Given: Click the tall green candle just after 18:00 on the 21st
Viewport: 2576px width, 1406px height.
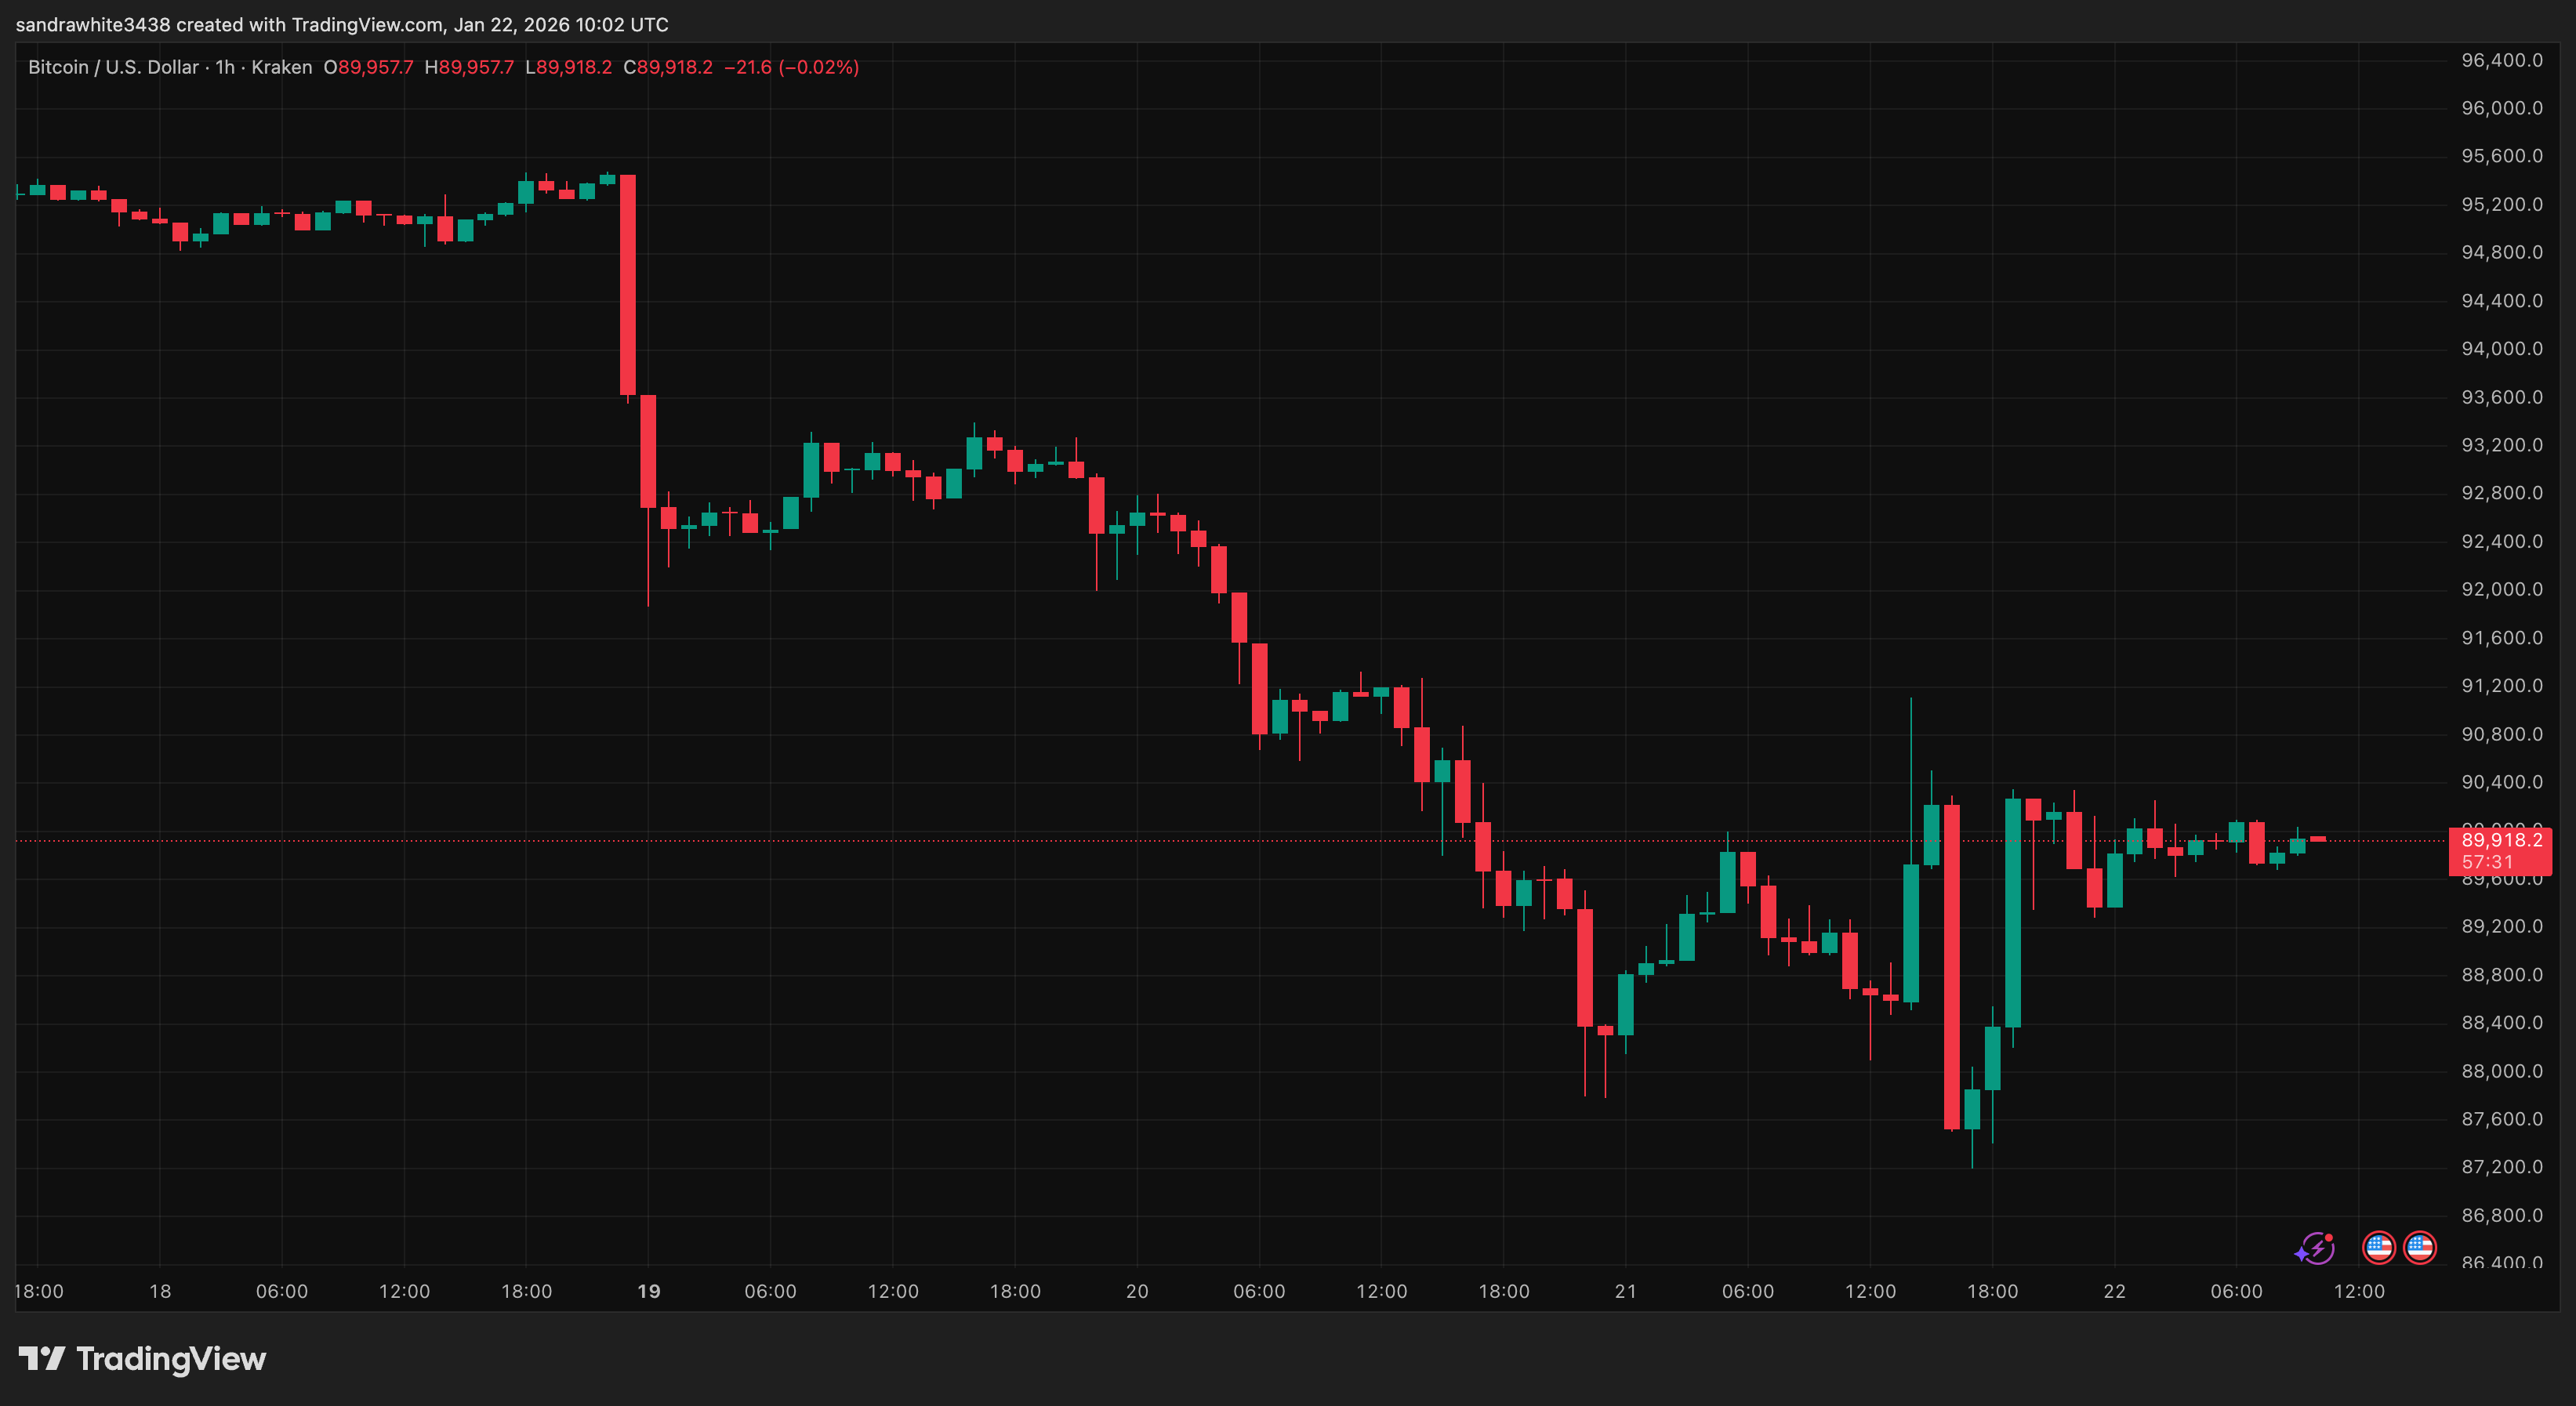Looking at the screenshot, I should tap(2012, 912).
